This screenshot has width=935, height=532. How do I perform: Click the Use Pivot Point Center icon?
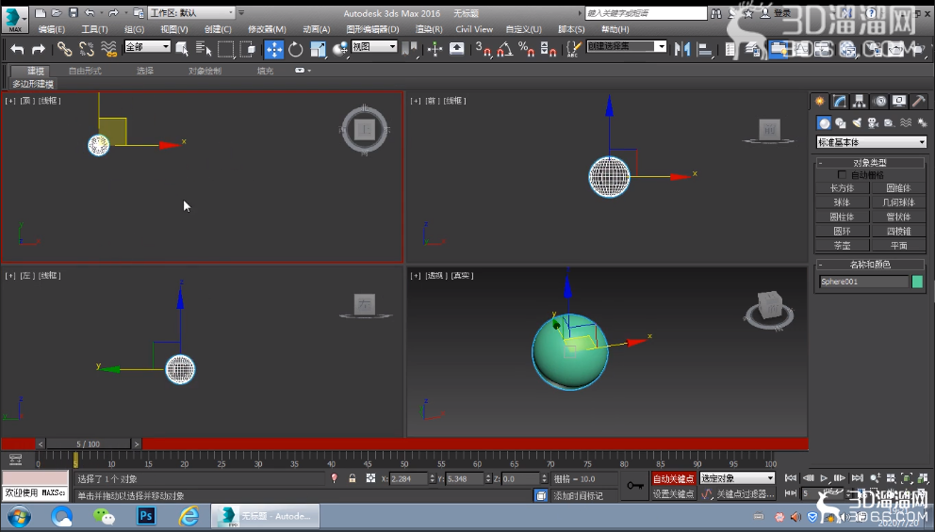pos(410,49)
